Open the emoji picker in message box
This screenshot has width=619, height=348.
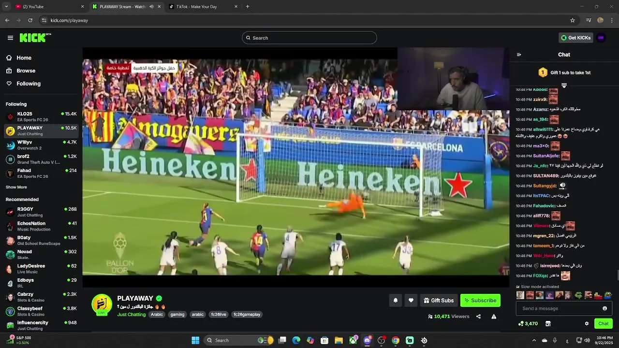click(604, 308)
